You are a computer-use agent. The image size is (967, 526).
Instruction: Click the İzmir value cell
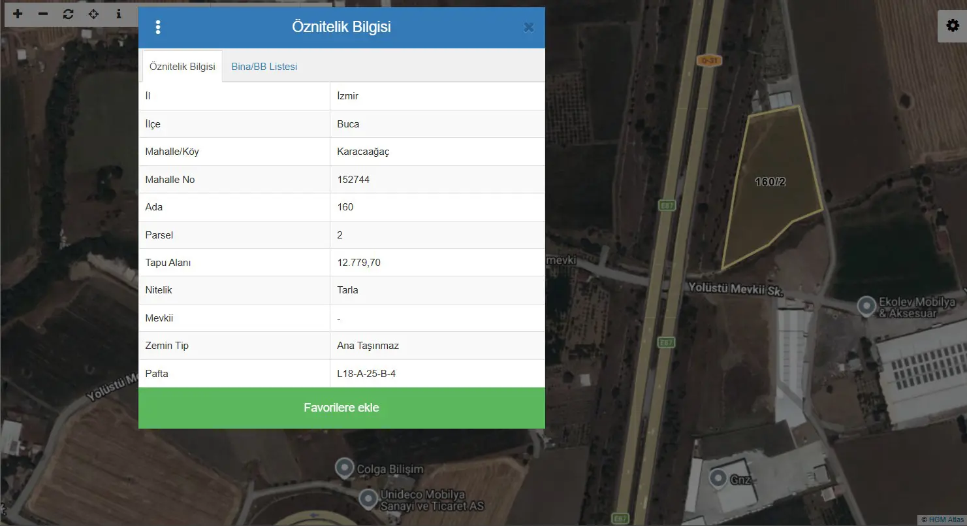click(x=437, y=96)
